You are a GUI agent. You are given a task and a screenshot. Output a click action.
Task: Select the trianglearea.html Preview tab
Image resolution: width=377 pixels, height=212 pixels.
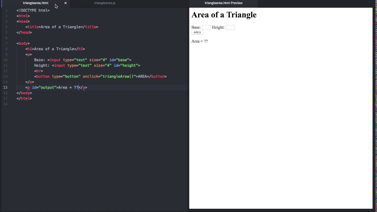coord(224,3)
